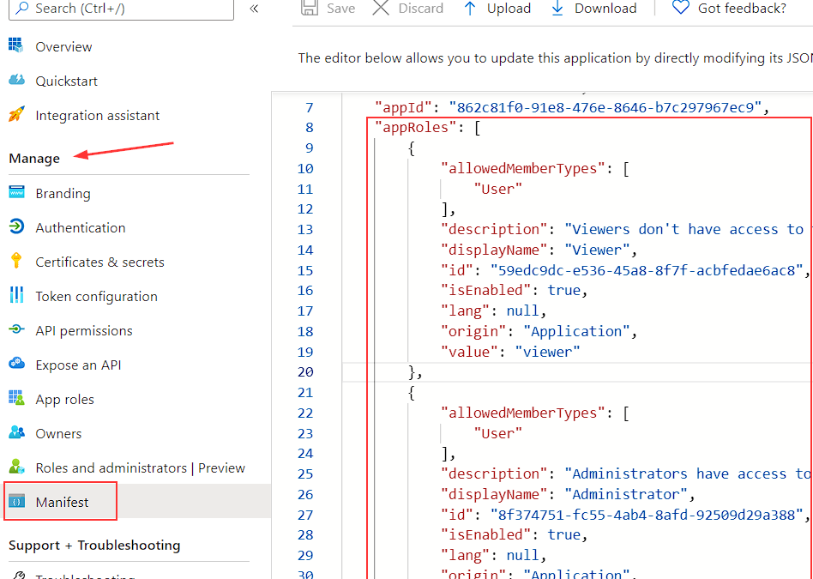Screen dimensions: 813x579
Task: Open the Manifest menu item
Action: point(62,503)
